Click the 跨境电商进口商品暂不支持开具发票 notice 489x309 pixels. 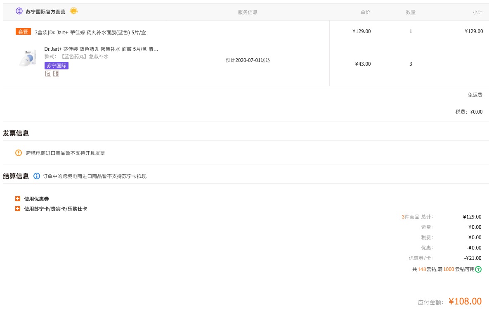[x=65, y=153]
